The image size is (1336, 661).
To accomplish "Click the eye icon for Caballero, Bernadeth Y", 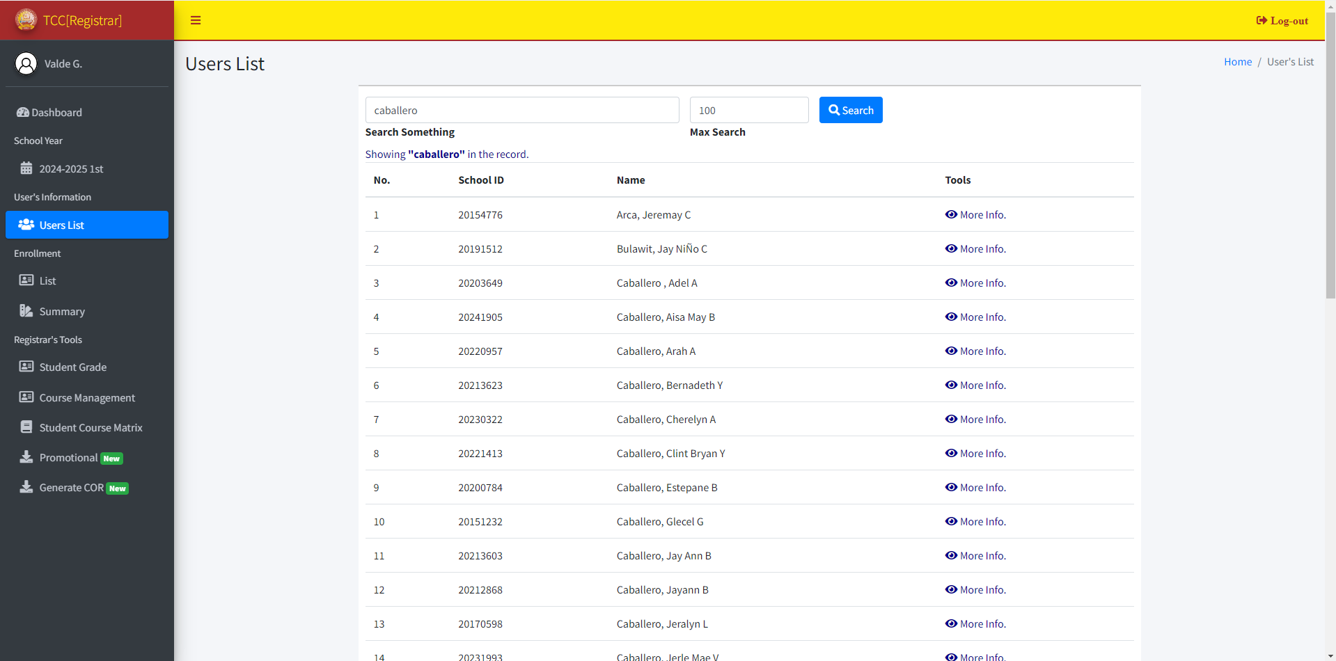I will [x=951, y=385].
